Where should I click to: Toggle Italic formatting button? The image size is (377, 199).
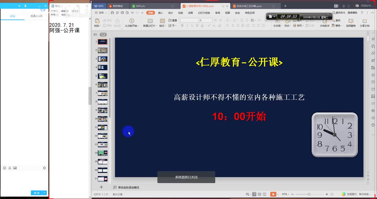187,26
